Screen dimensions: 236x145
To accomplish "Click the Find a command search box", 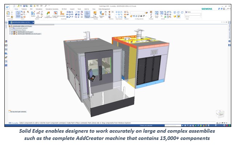I will (173, 125).
